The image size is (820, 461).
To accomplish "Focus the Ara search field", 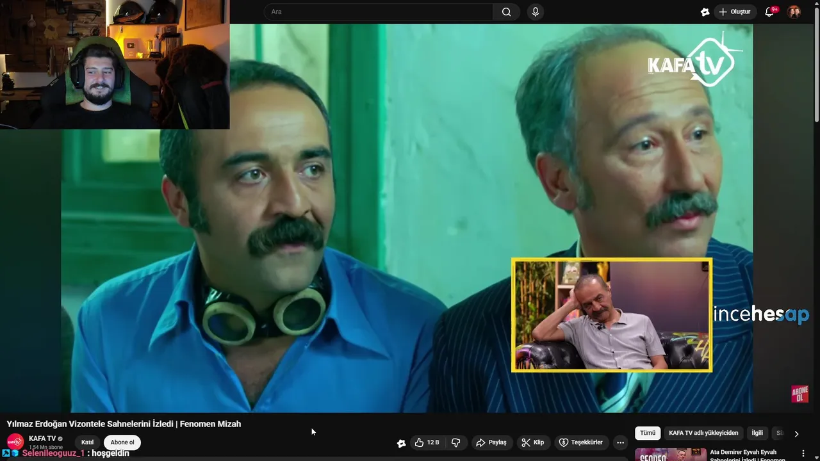I will click(x=378, y=12).
